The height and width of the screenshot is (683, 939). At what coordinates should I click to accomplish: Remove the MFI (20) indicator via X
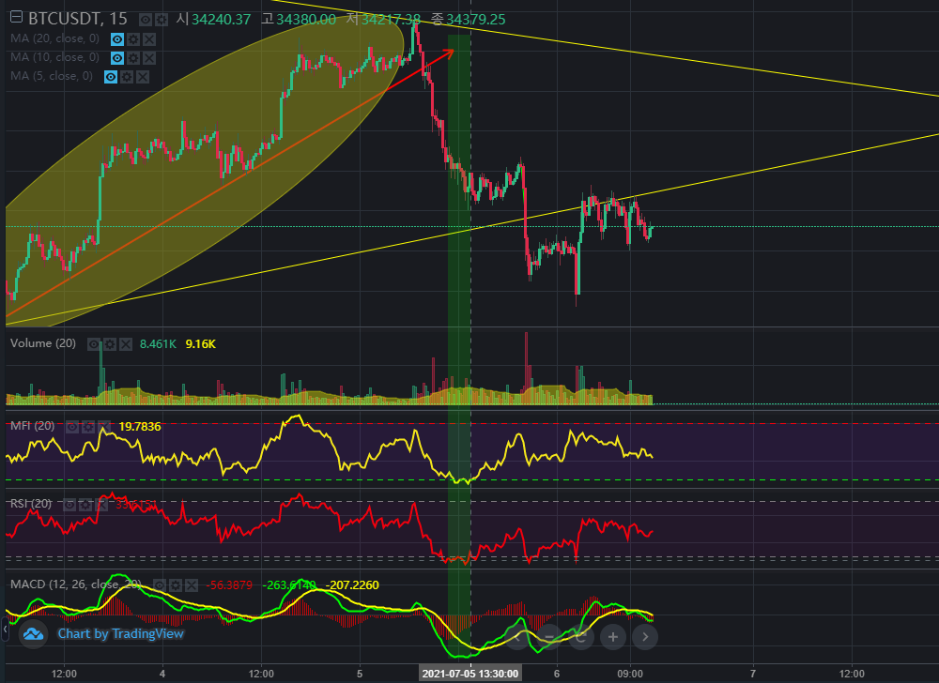(104, 427)
